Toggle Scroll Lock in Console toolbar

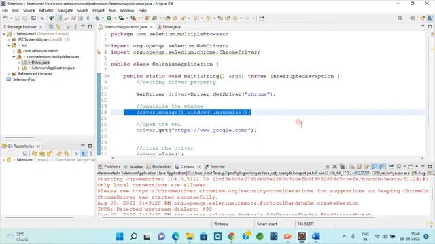pos(360,167)
